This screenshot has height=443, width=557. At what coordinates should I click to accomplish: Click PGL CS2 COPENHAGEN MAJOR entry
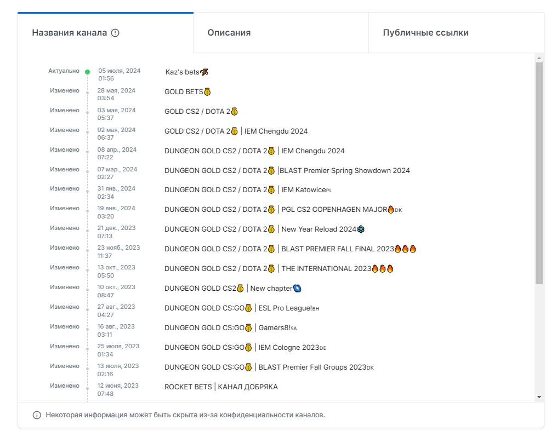click(x=283, y=210)
